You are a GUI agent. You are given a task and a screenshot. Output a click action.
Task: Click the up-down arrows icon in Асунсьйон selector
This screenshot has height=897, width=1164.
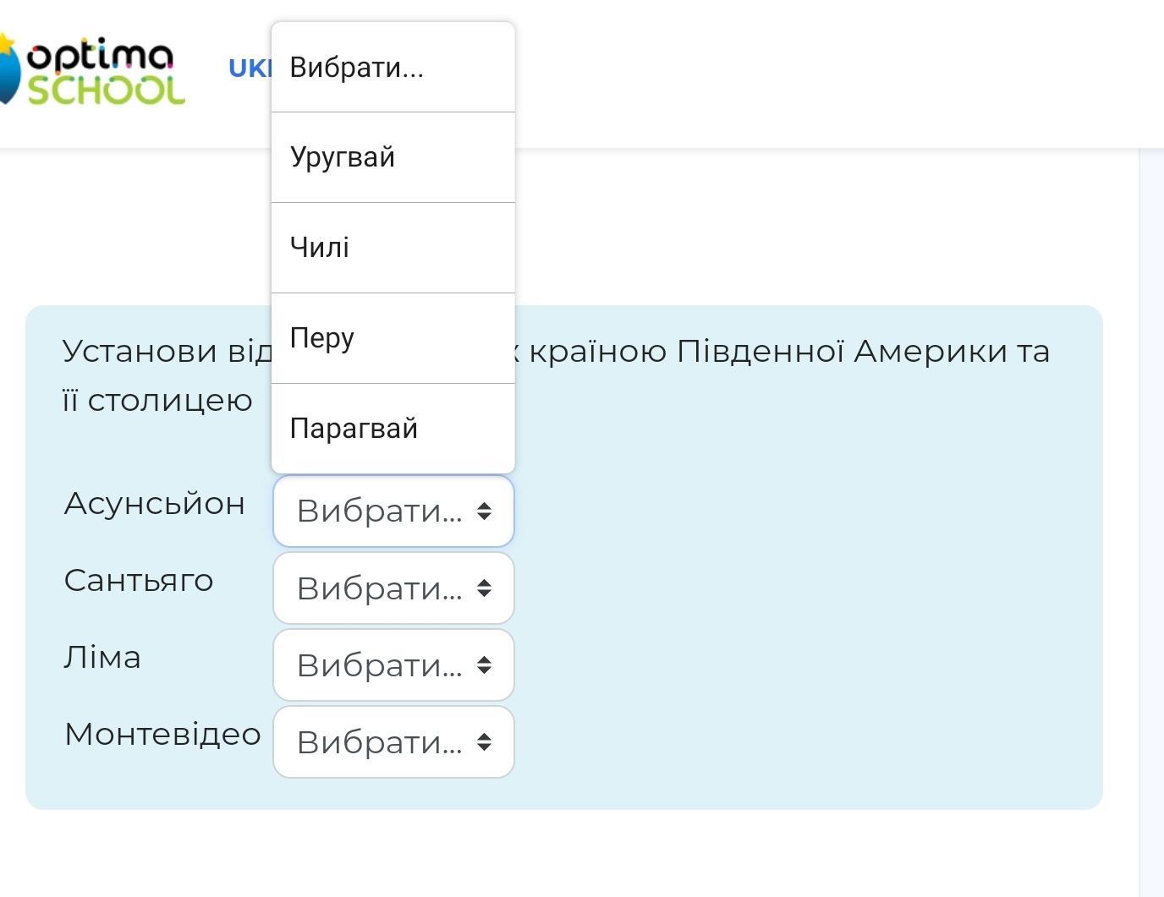(x=484, y=511)
